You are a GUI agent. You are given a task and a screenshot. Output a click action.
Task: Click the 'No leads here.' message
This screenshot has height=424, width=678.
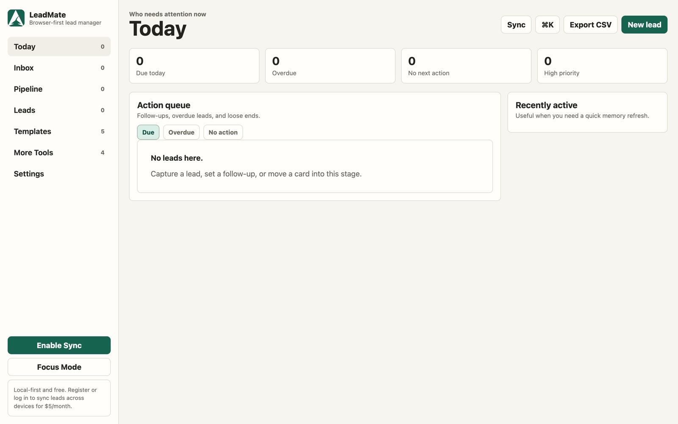[x=177, y=158]
